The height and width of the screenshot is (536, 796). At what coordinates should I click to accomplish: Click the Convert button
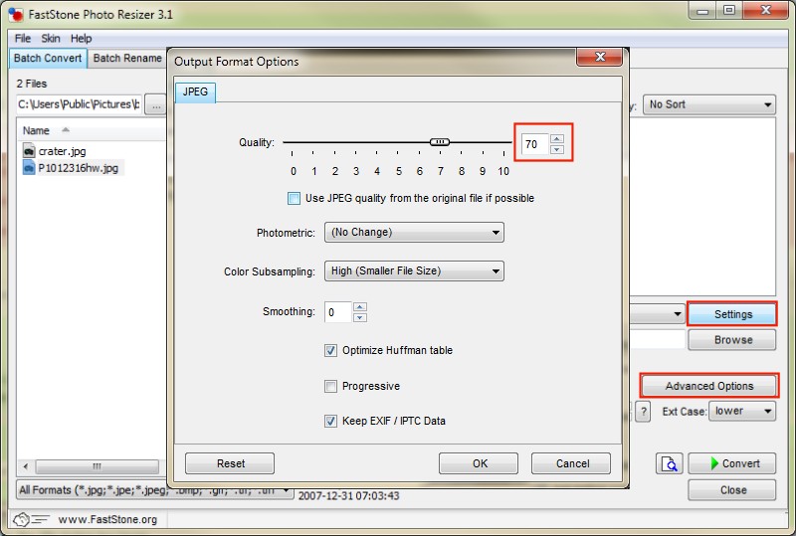pyautogui.click(x=732, y=463)
